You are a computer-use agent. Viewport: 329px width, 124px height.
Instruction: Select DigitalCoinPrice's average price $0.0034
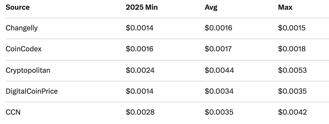click(219, 91)
